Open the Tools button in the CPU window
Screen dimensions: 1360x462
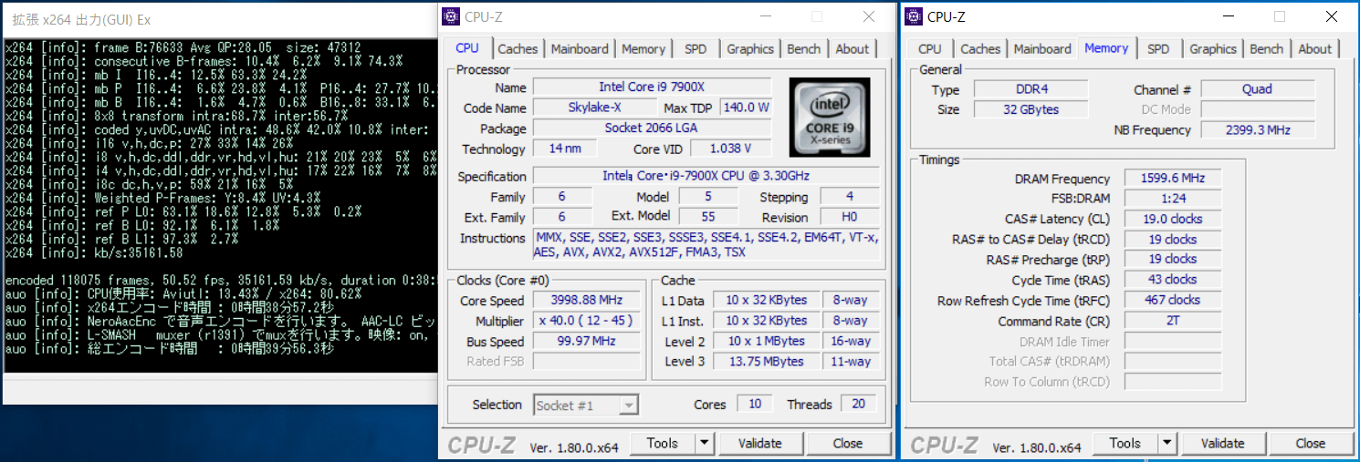[663, 444]
